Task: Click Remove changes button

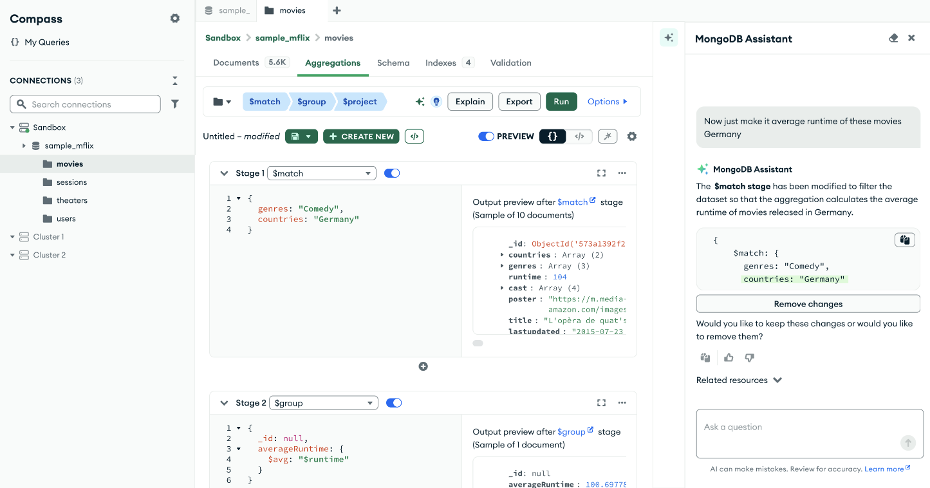Action: pos(808,304)
